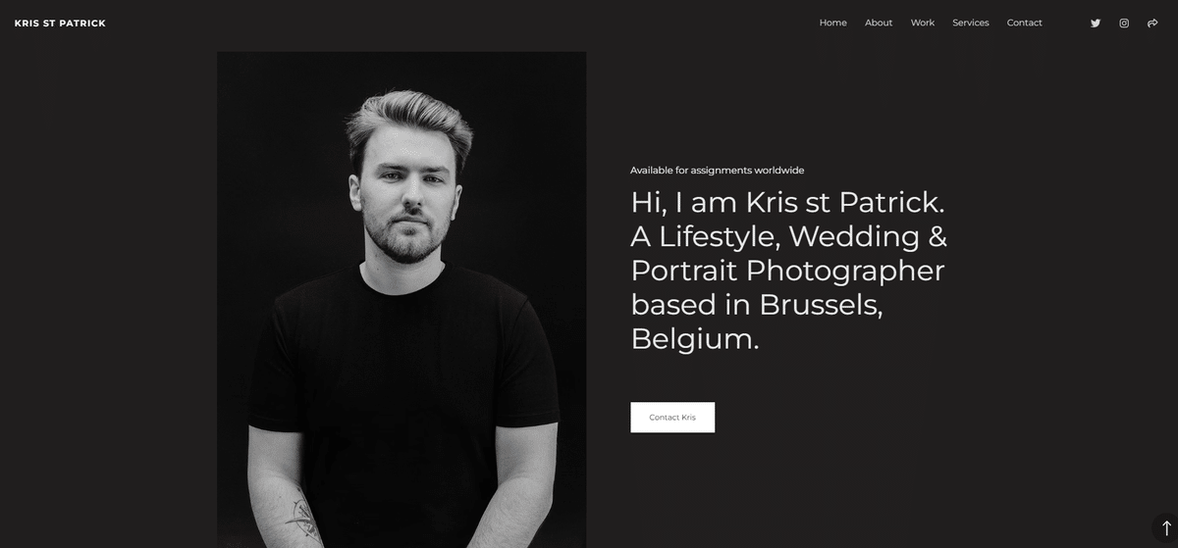Select Contact in the top navigation
Viewport: 1178px width, 548px height.
[x=1025, y=23]
